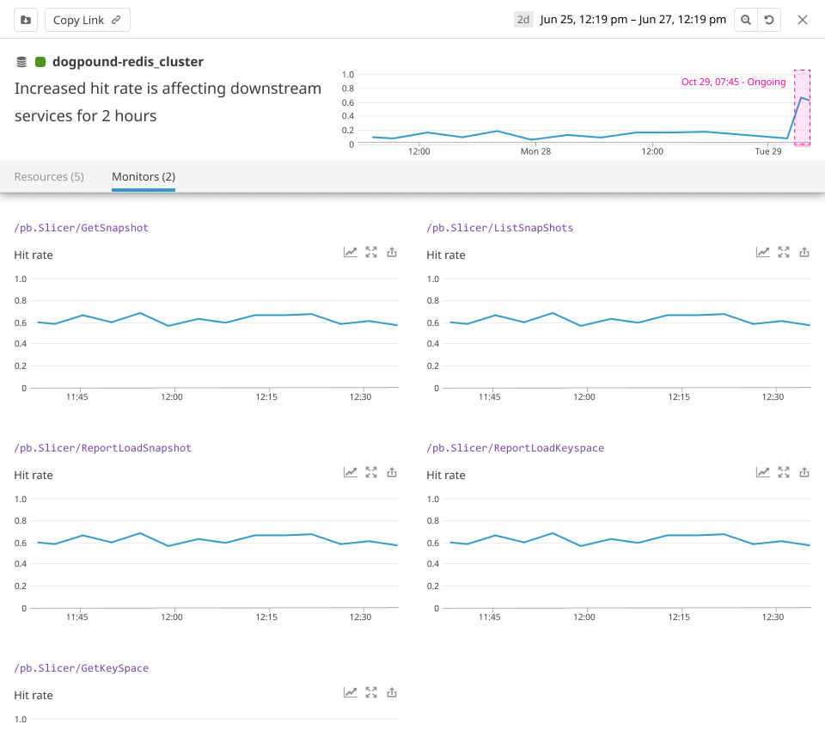
Task: Export the ReportLoadKeyspace hit rate graph
Action: [804, 472]
